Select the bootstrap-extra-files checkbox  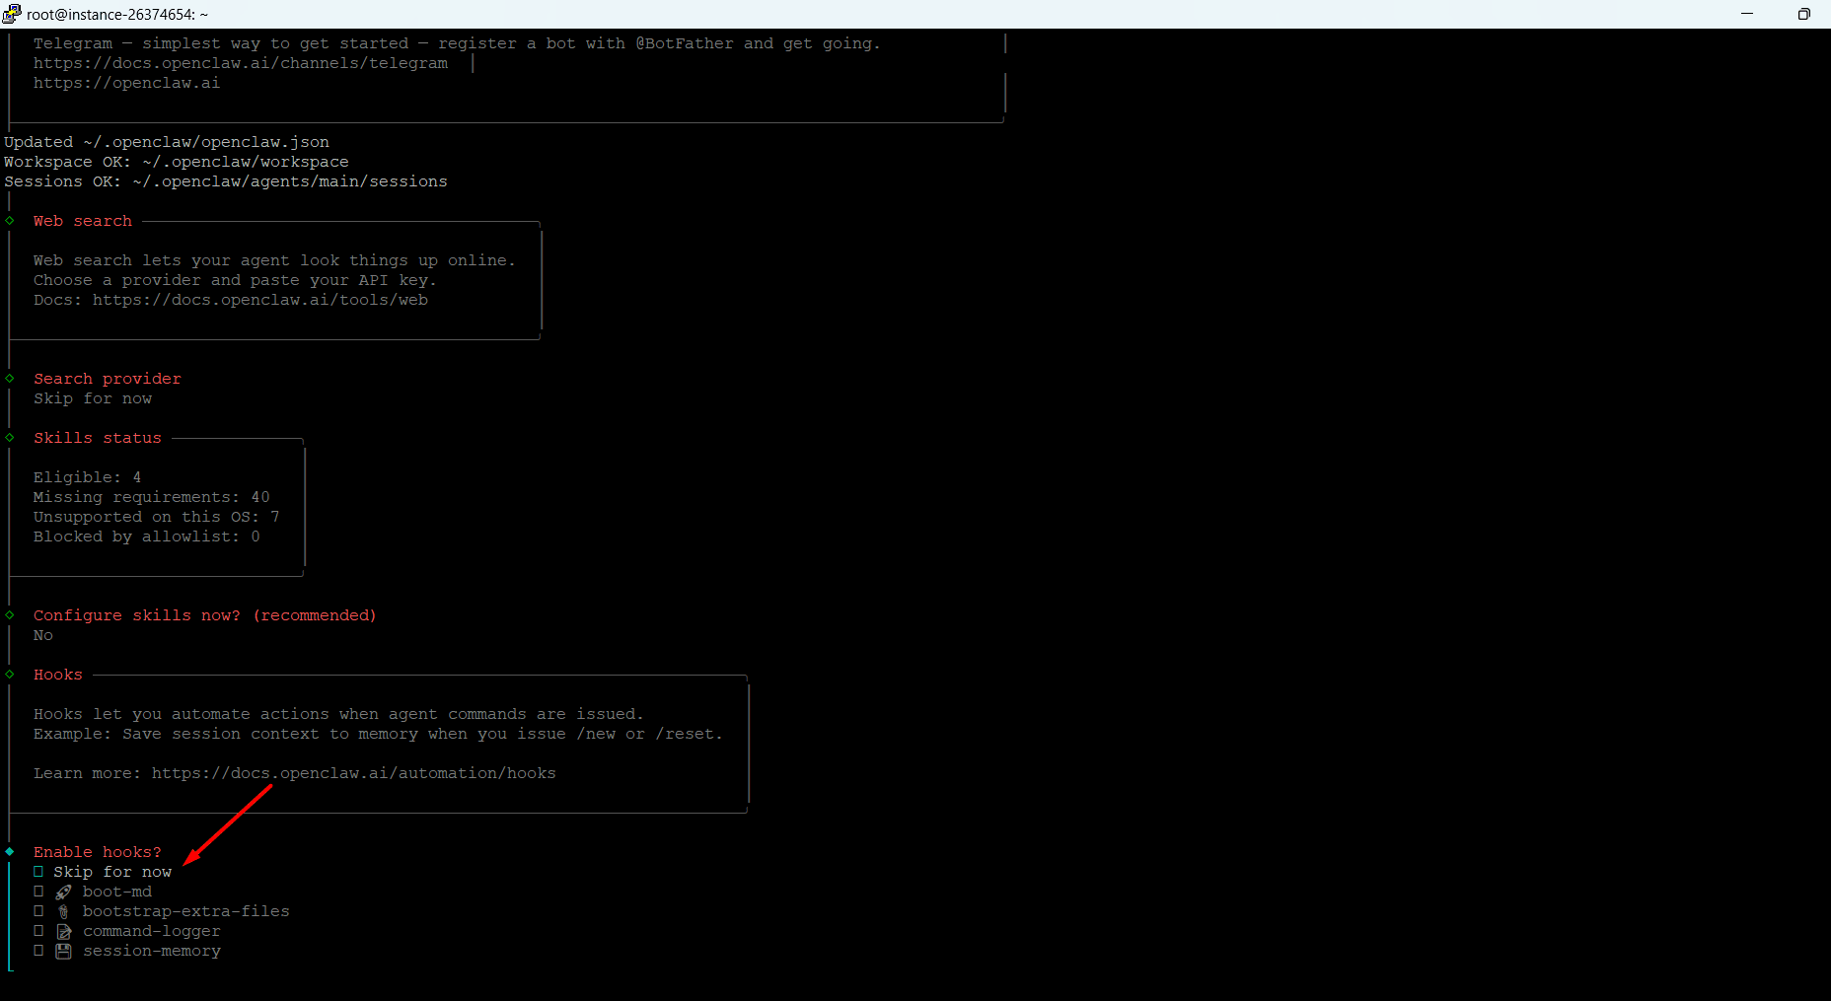[38, 911]
